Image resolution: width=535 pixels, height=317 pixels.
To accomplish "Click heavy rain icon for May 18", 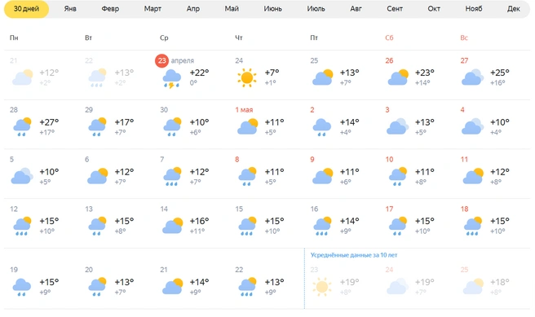I will [472, 226].
